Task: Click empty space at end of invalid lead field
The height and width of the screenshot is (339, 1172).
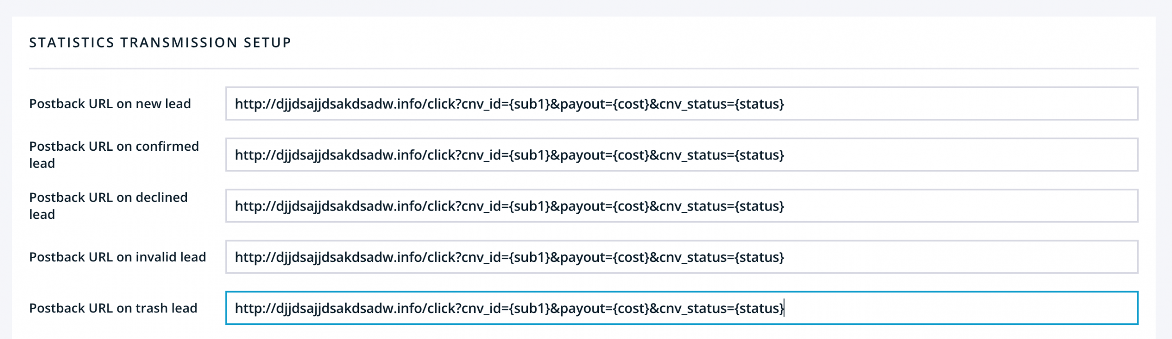Action: [x=961, y=257]
